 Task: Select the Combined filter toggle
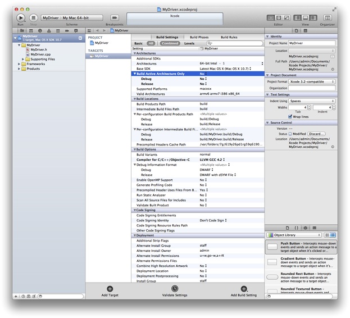coord(170,43)
